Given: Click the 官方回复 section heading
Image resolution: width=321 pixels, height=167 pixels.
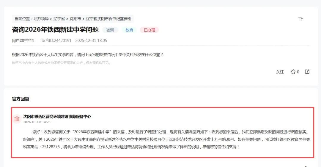Looking at the screenshot, I should (x=21, y=99).
